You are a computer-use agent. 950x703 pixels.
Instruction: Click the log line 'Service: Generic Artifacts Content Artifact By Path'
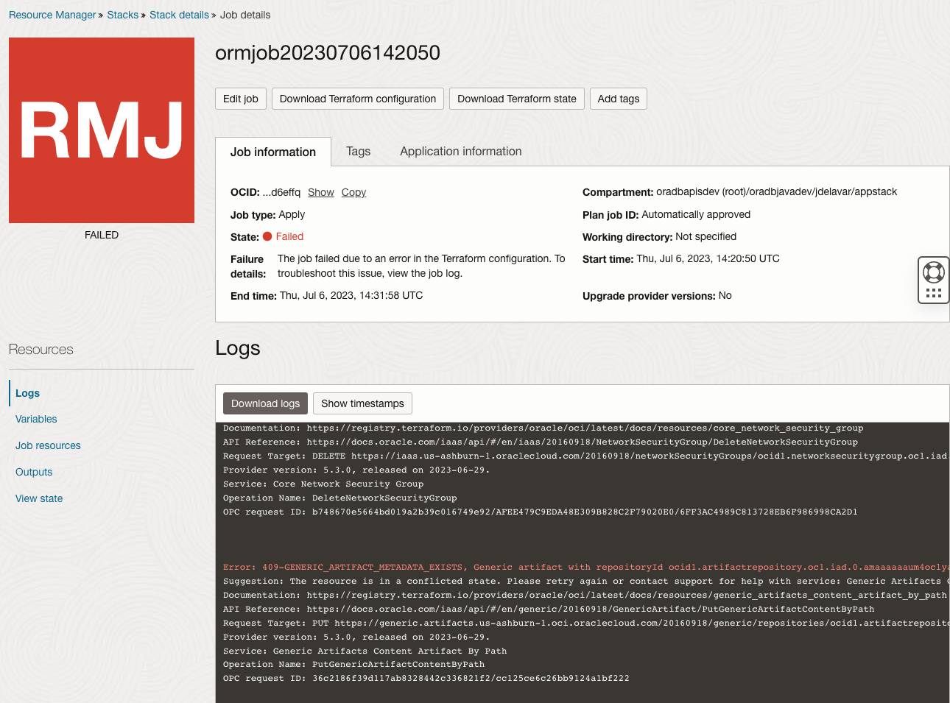click(x=365, y=651)
